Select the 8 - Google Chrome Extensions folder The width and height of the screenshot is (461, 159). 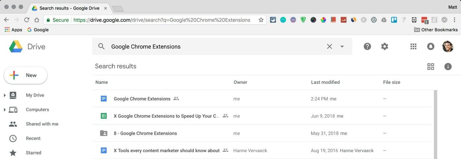point(262,133)
